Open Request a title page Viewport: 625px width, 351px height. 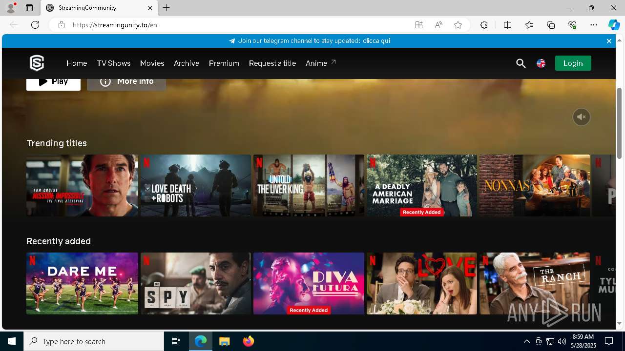tap(272, 63)
